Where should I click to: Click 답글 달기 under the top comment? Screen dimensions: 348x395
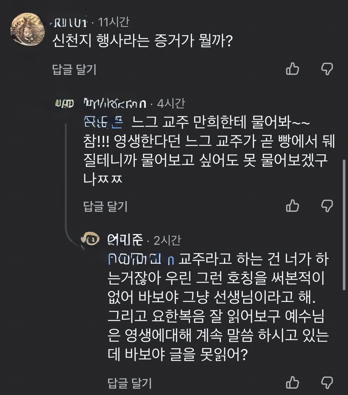tap(74, 69)
